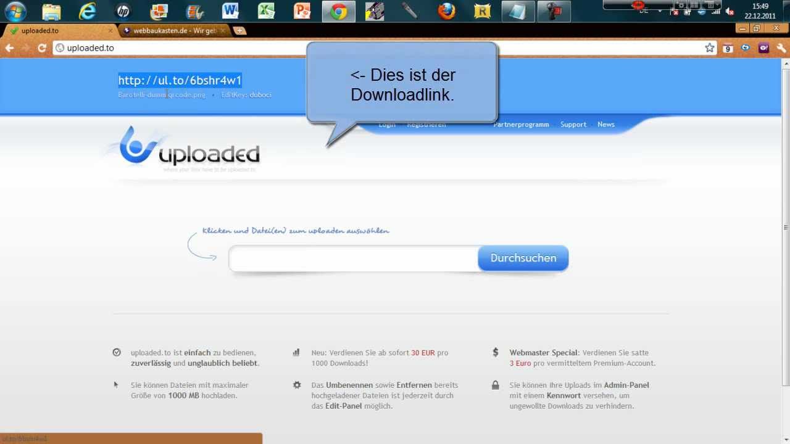Click the gear icon beside 'Das Umbenennen' text
Image resolution: width=790 pixels, height=444 pixels.
[x=297, y=385]
